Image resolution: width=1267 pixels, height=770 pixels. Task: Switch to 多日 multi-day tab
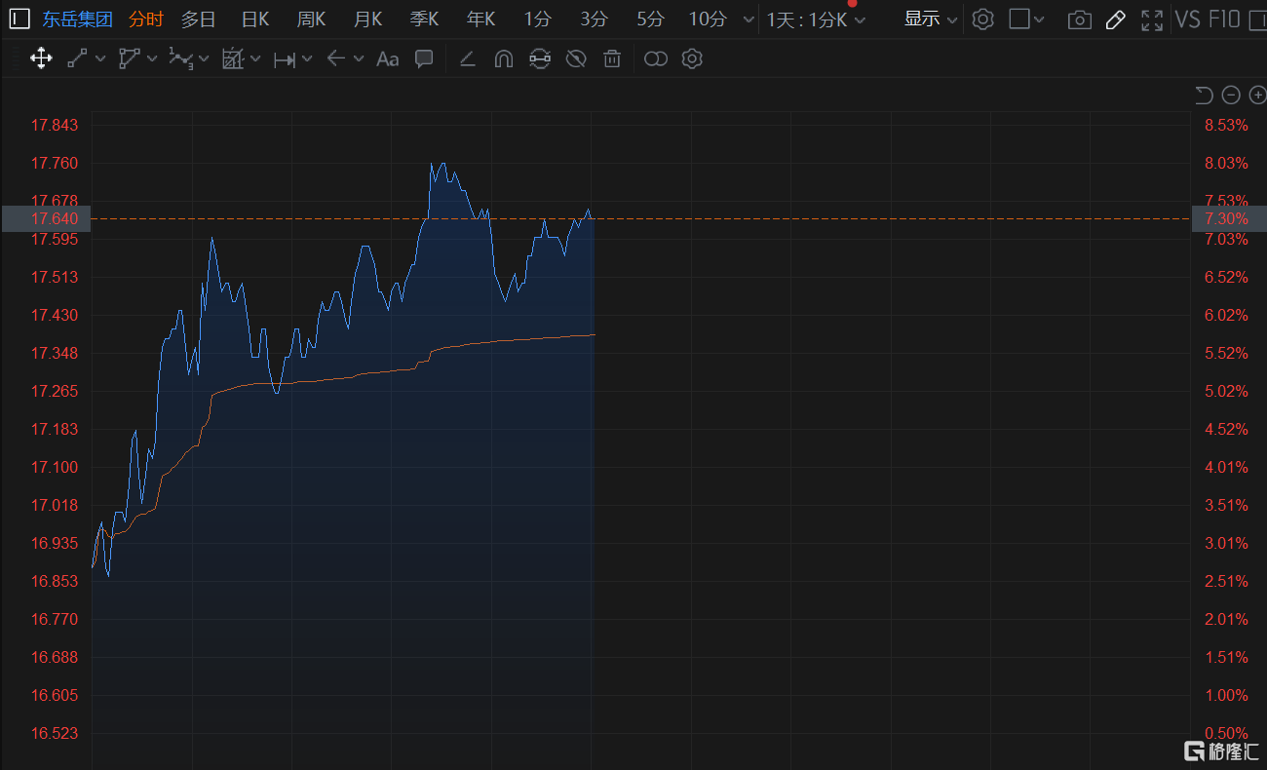pos(199,19)
